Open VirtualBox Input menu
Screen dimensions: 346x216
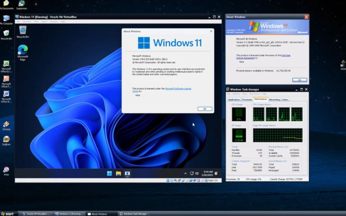[x=44, y=22]
